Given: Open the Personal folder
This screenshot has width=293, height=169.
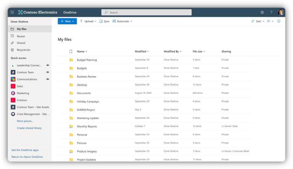Looking at the screenshot, I should click(x=82, y=135).
